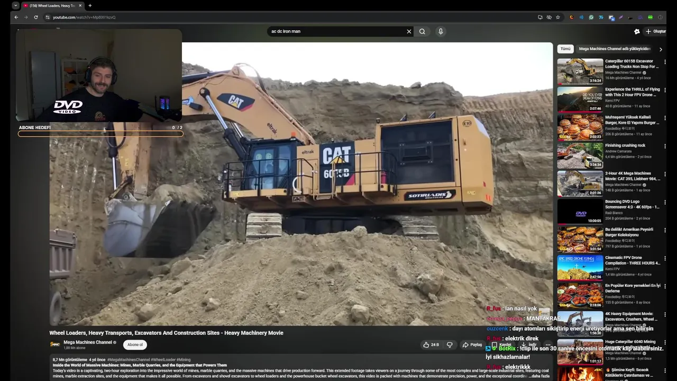The image size is (677, 381).
Task: Bookmark this page with the star icon
Action: 557,17
